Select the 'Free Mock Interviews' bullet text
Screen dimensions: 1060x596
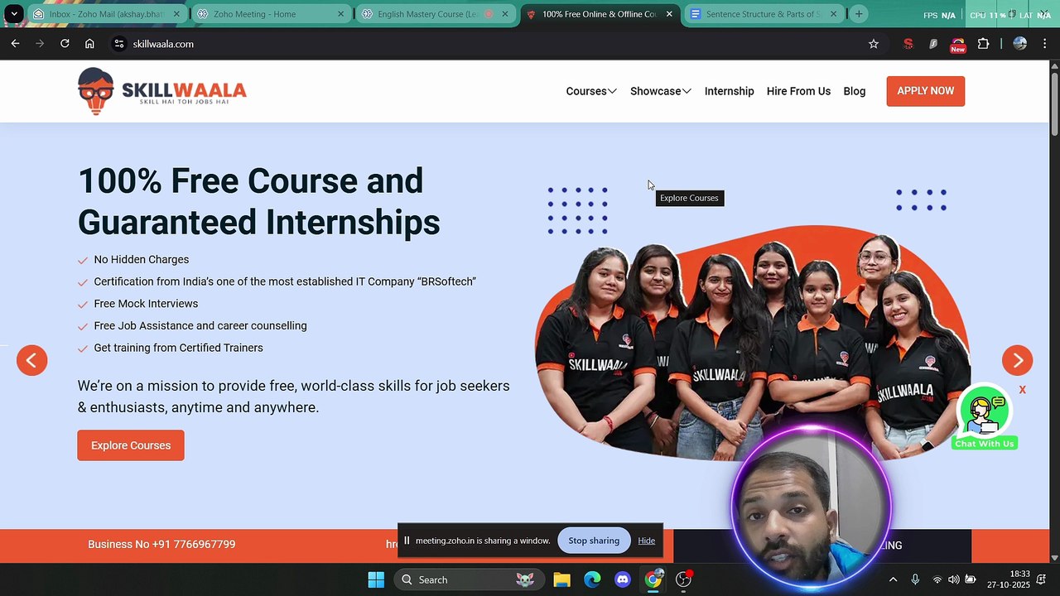click(x=146, y=304)
